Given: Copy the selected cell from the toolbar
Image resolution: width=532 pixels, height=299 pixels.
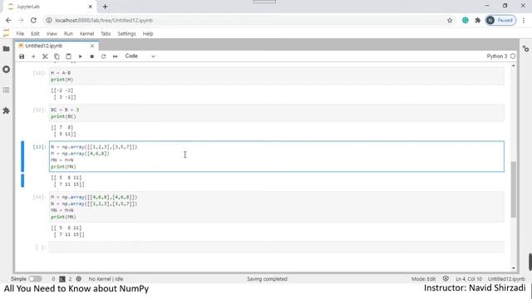Looking at the screenshot, I should tap(57, 56).
